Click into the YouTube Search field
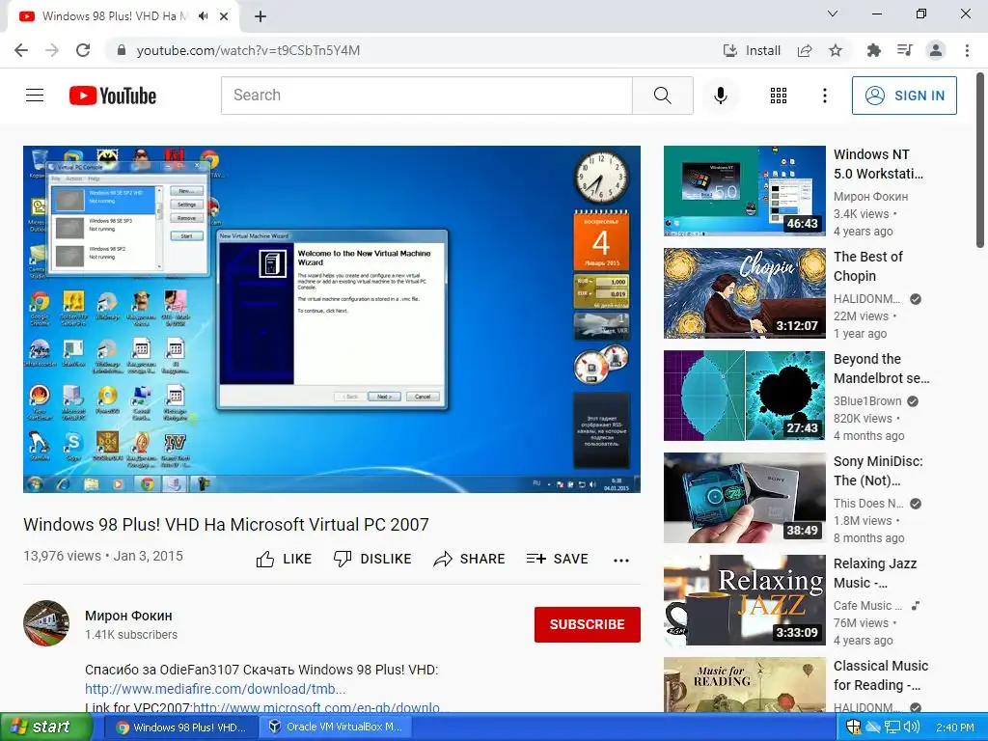 pos(426,96)
